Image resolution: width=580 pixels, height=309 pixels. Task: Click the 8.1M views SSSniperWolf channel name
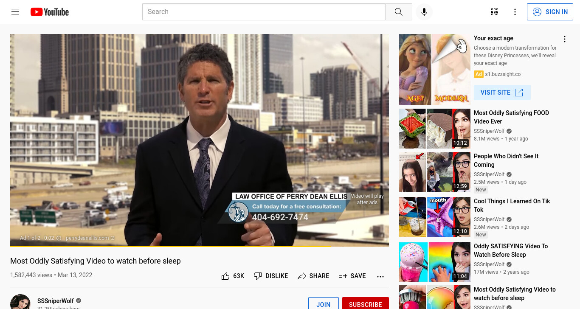click(489, 131)
